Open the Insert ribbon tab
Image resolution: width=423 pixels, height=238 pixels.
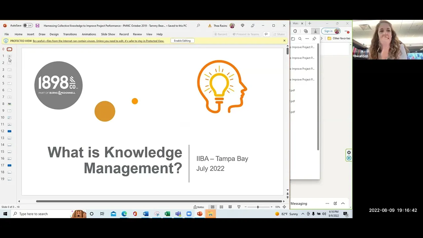[30, 34]
